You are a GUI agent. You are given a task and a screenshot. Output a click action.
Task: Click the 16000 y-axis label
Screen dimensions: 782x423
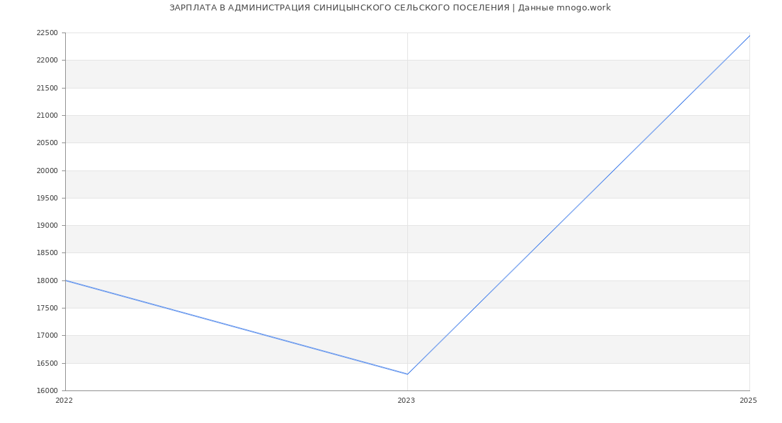pyautogui.click(x=47, y=391)
